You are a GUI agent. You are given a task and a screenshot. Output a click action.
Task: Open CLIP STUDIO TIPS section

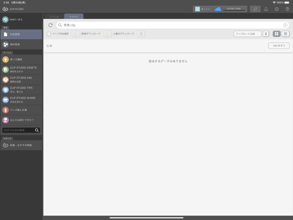coord(21,90)
